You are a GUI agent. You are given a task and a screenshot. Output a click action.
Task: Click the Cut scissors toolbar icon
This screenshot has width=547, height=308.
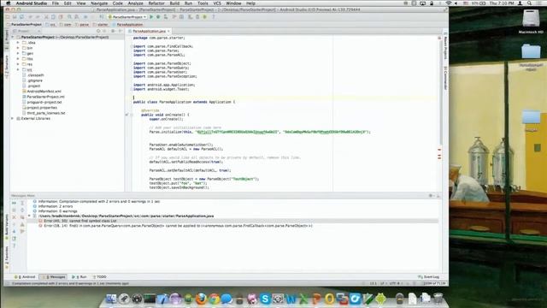pyautogui.click(x=46, y=17)
